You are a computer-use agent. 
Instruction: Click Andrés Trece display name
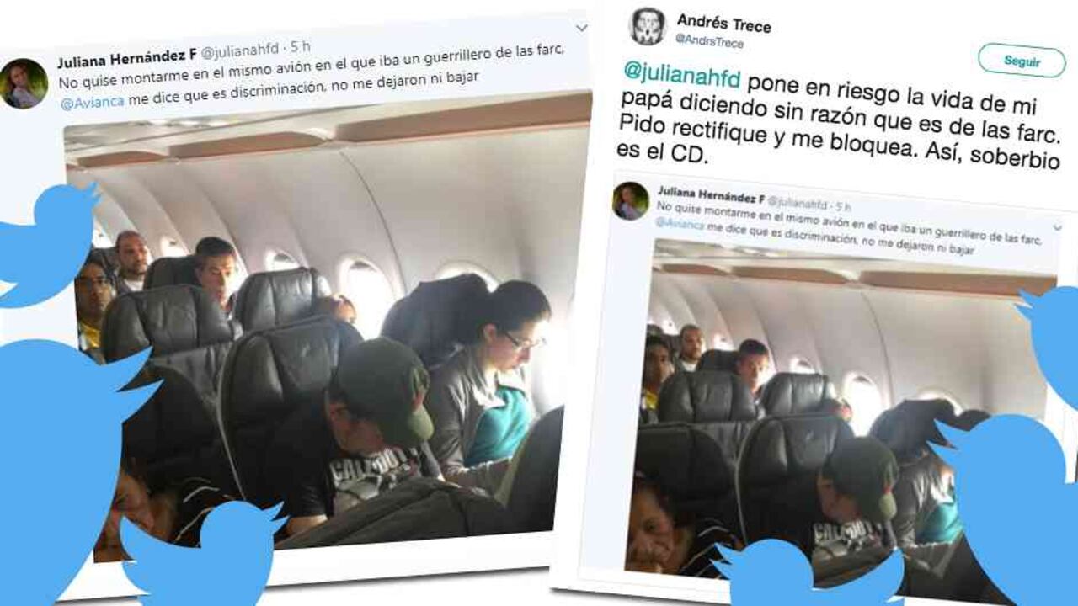[x=723, y=23]
